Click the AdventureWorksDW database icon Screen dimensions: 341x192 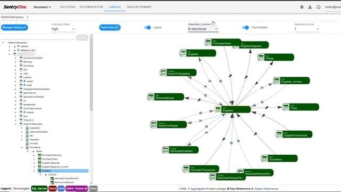(x=21, y=58)
